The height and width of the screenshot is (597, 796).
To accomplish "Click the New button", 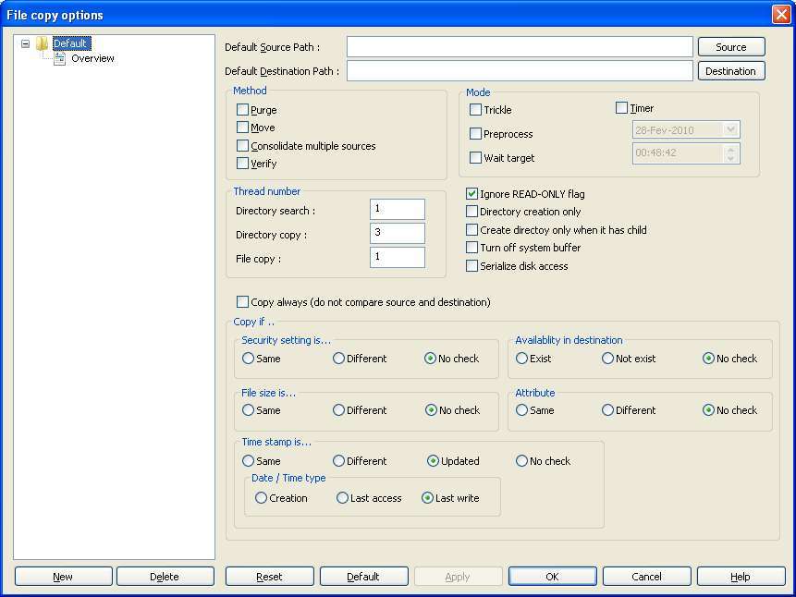I will pos(63,577).
